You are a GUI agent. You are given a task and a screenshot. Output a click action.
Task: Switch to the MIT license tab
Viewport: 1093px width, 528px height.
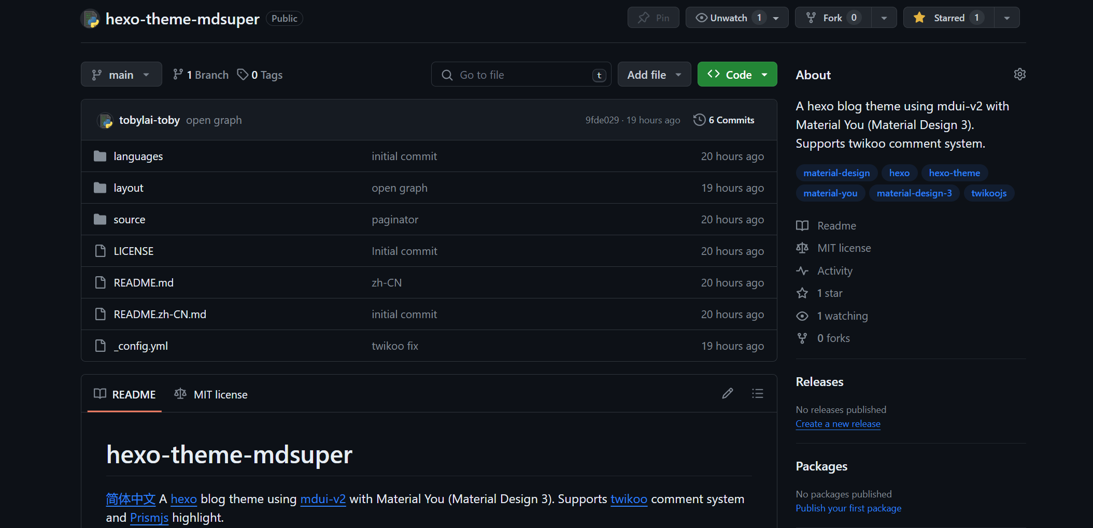pyautogui.click(x=211, y=394)
